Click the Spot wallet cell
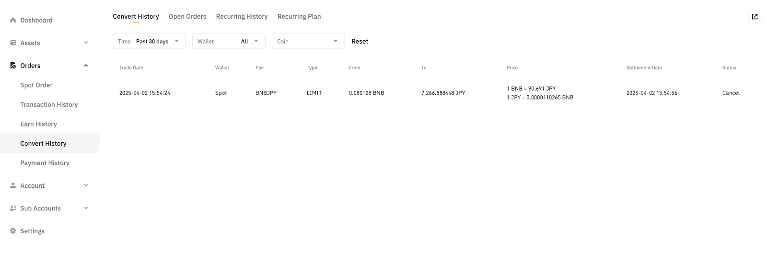The height and width of the screenshot is (263, 767). 221,93
